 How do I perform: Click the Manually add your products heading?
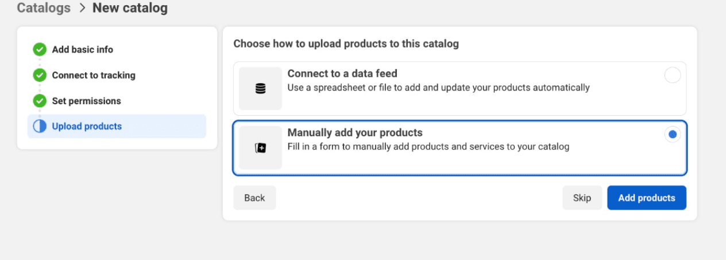tap(355, 132)
